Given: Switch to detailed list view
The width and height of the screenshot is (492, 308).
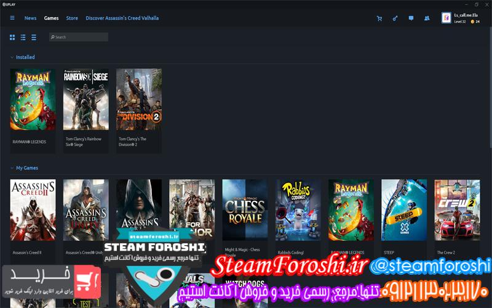Looking at the screenshot, I should tap(23, 37).
